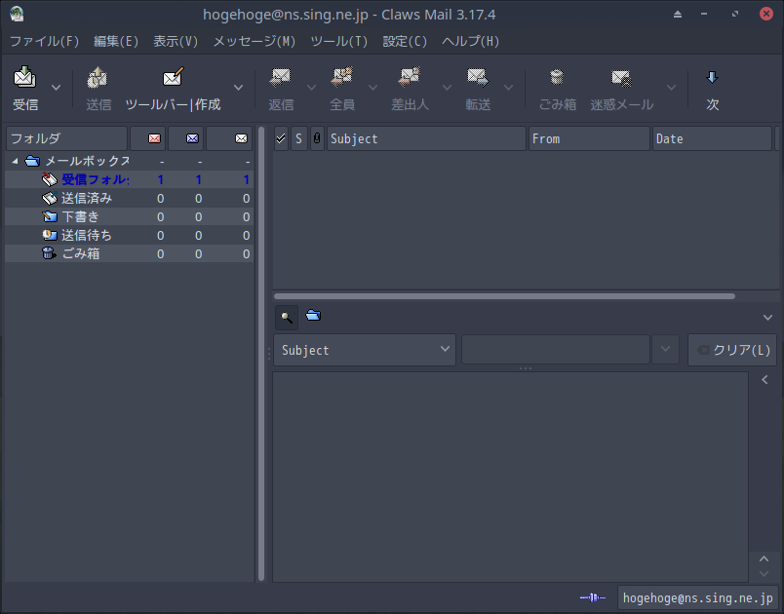Sort by the Date column header

[712, 138]
